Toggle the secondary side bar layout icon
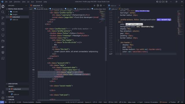Viewport: 185px width, 104px height. click(x=163, y=2)
